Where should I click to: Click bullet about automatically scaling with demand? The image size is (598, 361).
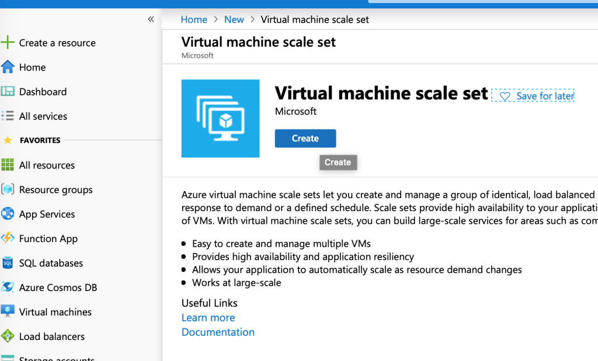point(357,270)
